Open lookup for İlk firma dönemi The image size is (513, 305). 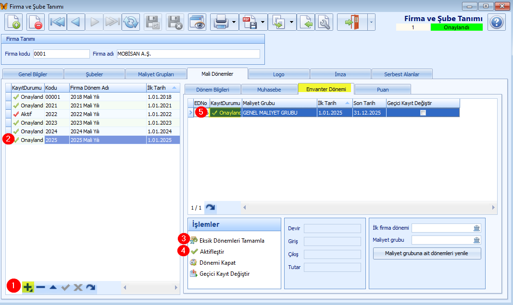click(476, 228)
